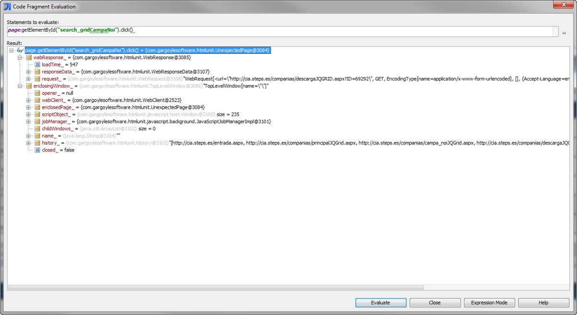
Task: Collapse the root page.getElementById result node
Action: (x=11, y=50)
